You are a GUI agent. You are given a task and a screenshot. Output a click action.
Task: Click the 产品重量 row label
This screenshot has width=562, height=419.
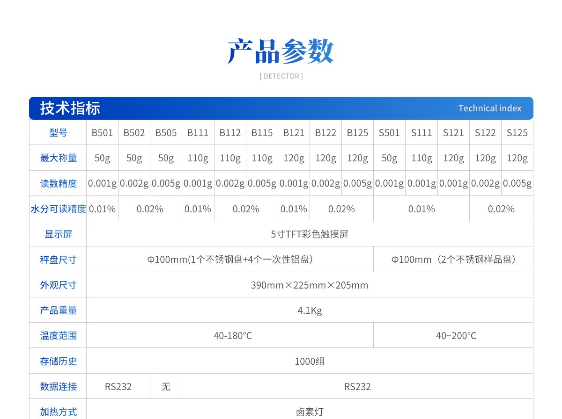58,310
